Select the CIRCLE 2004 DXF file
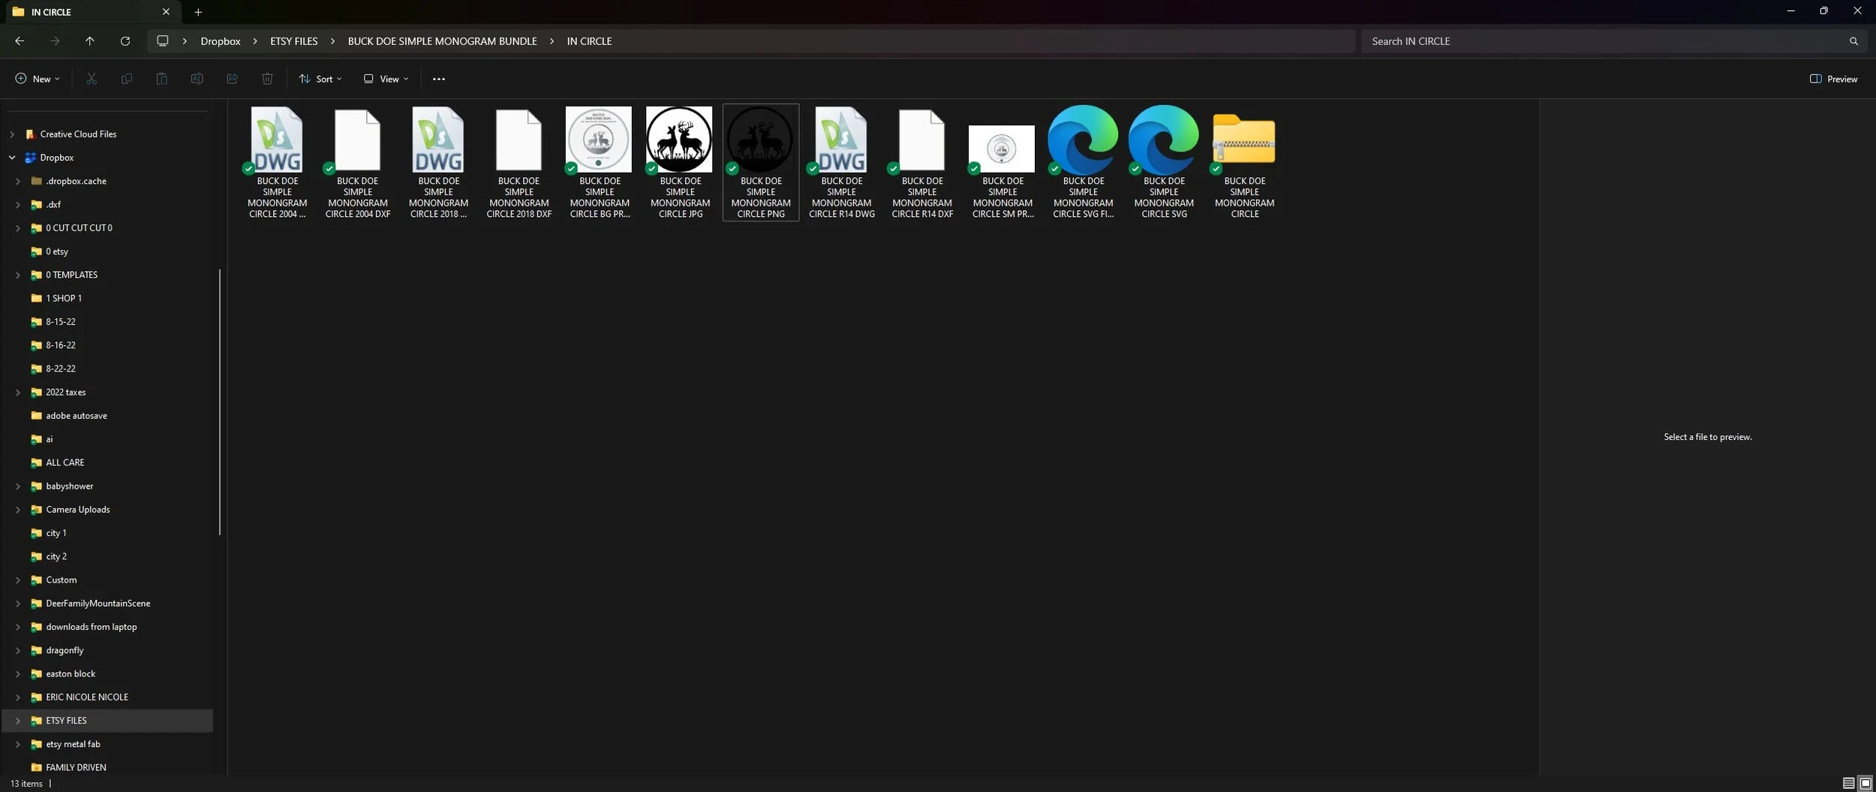Image resolution: width=1876 pixels, height=792 pixels. [x=358, y=162]
